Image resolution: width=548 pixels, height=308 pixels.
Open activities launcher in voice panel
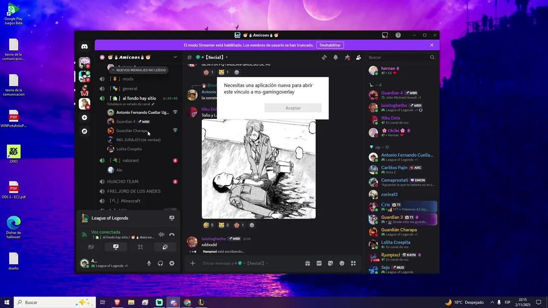point(140,247)
